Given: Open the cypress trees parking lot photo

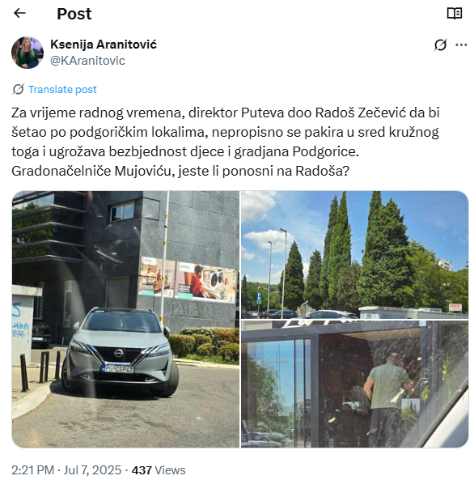Looking at the screenshot, I should coord(354,255).
